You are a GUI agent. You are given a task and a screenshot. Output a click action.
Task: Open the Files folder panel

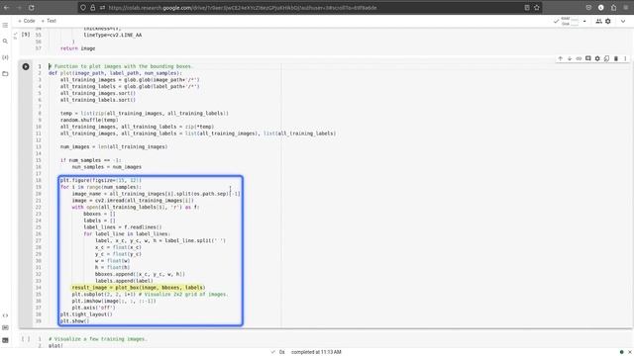(5, 74)
